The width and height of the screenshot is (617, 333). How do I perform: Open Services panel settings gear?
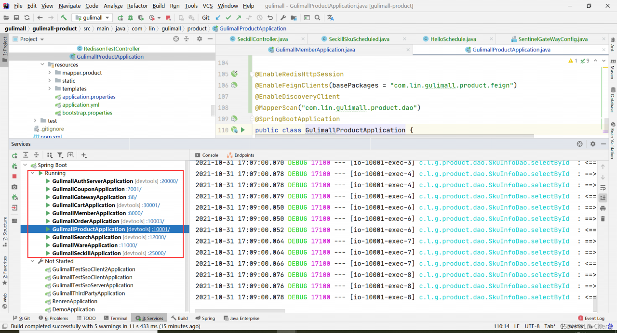coord(593,144)
